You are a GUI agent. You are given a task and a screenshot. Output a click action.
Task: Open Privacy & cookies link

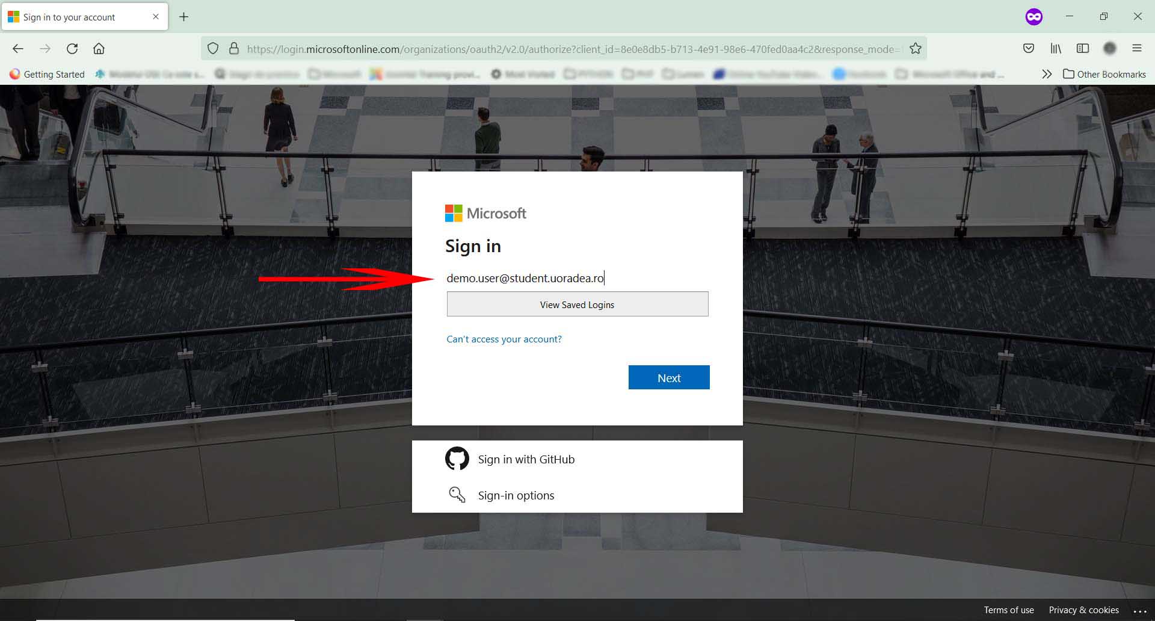[1084, 610]
